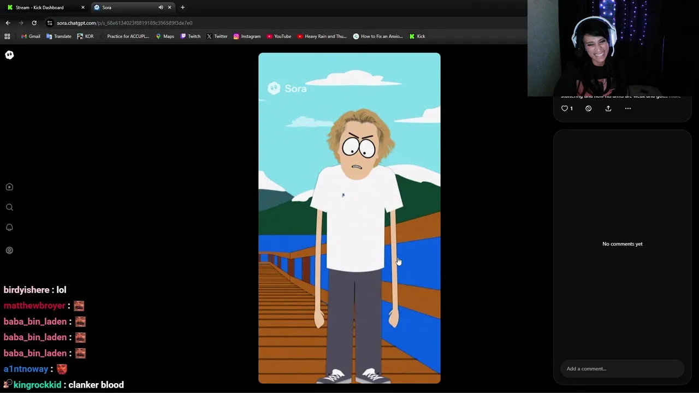The image size is (699, 393).
Task: Click the address bar showing the sora.chatgpt.com URL
Action: coord(125,23)
